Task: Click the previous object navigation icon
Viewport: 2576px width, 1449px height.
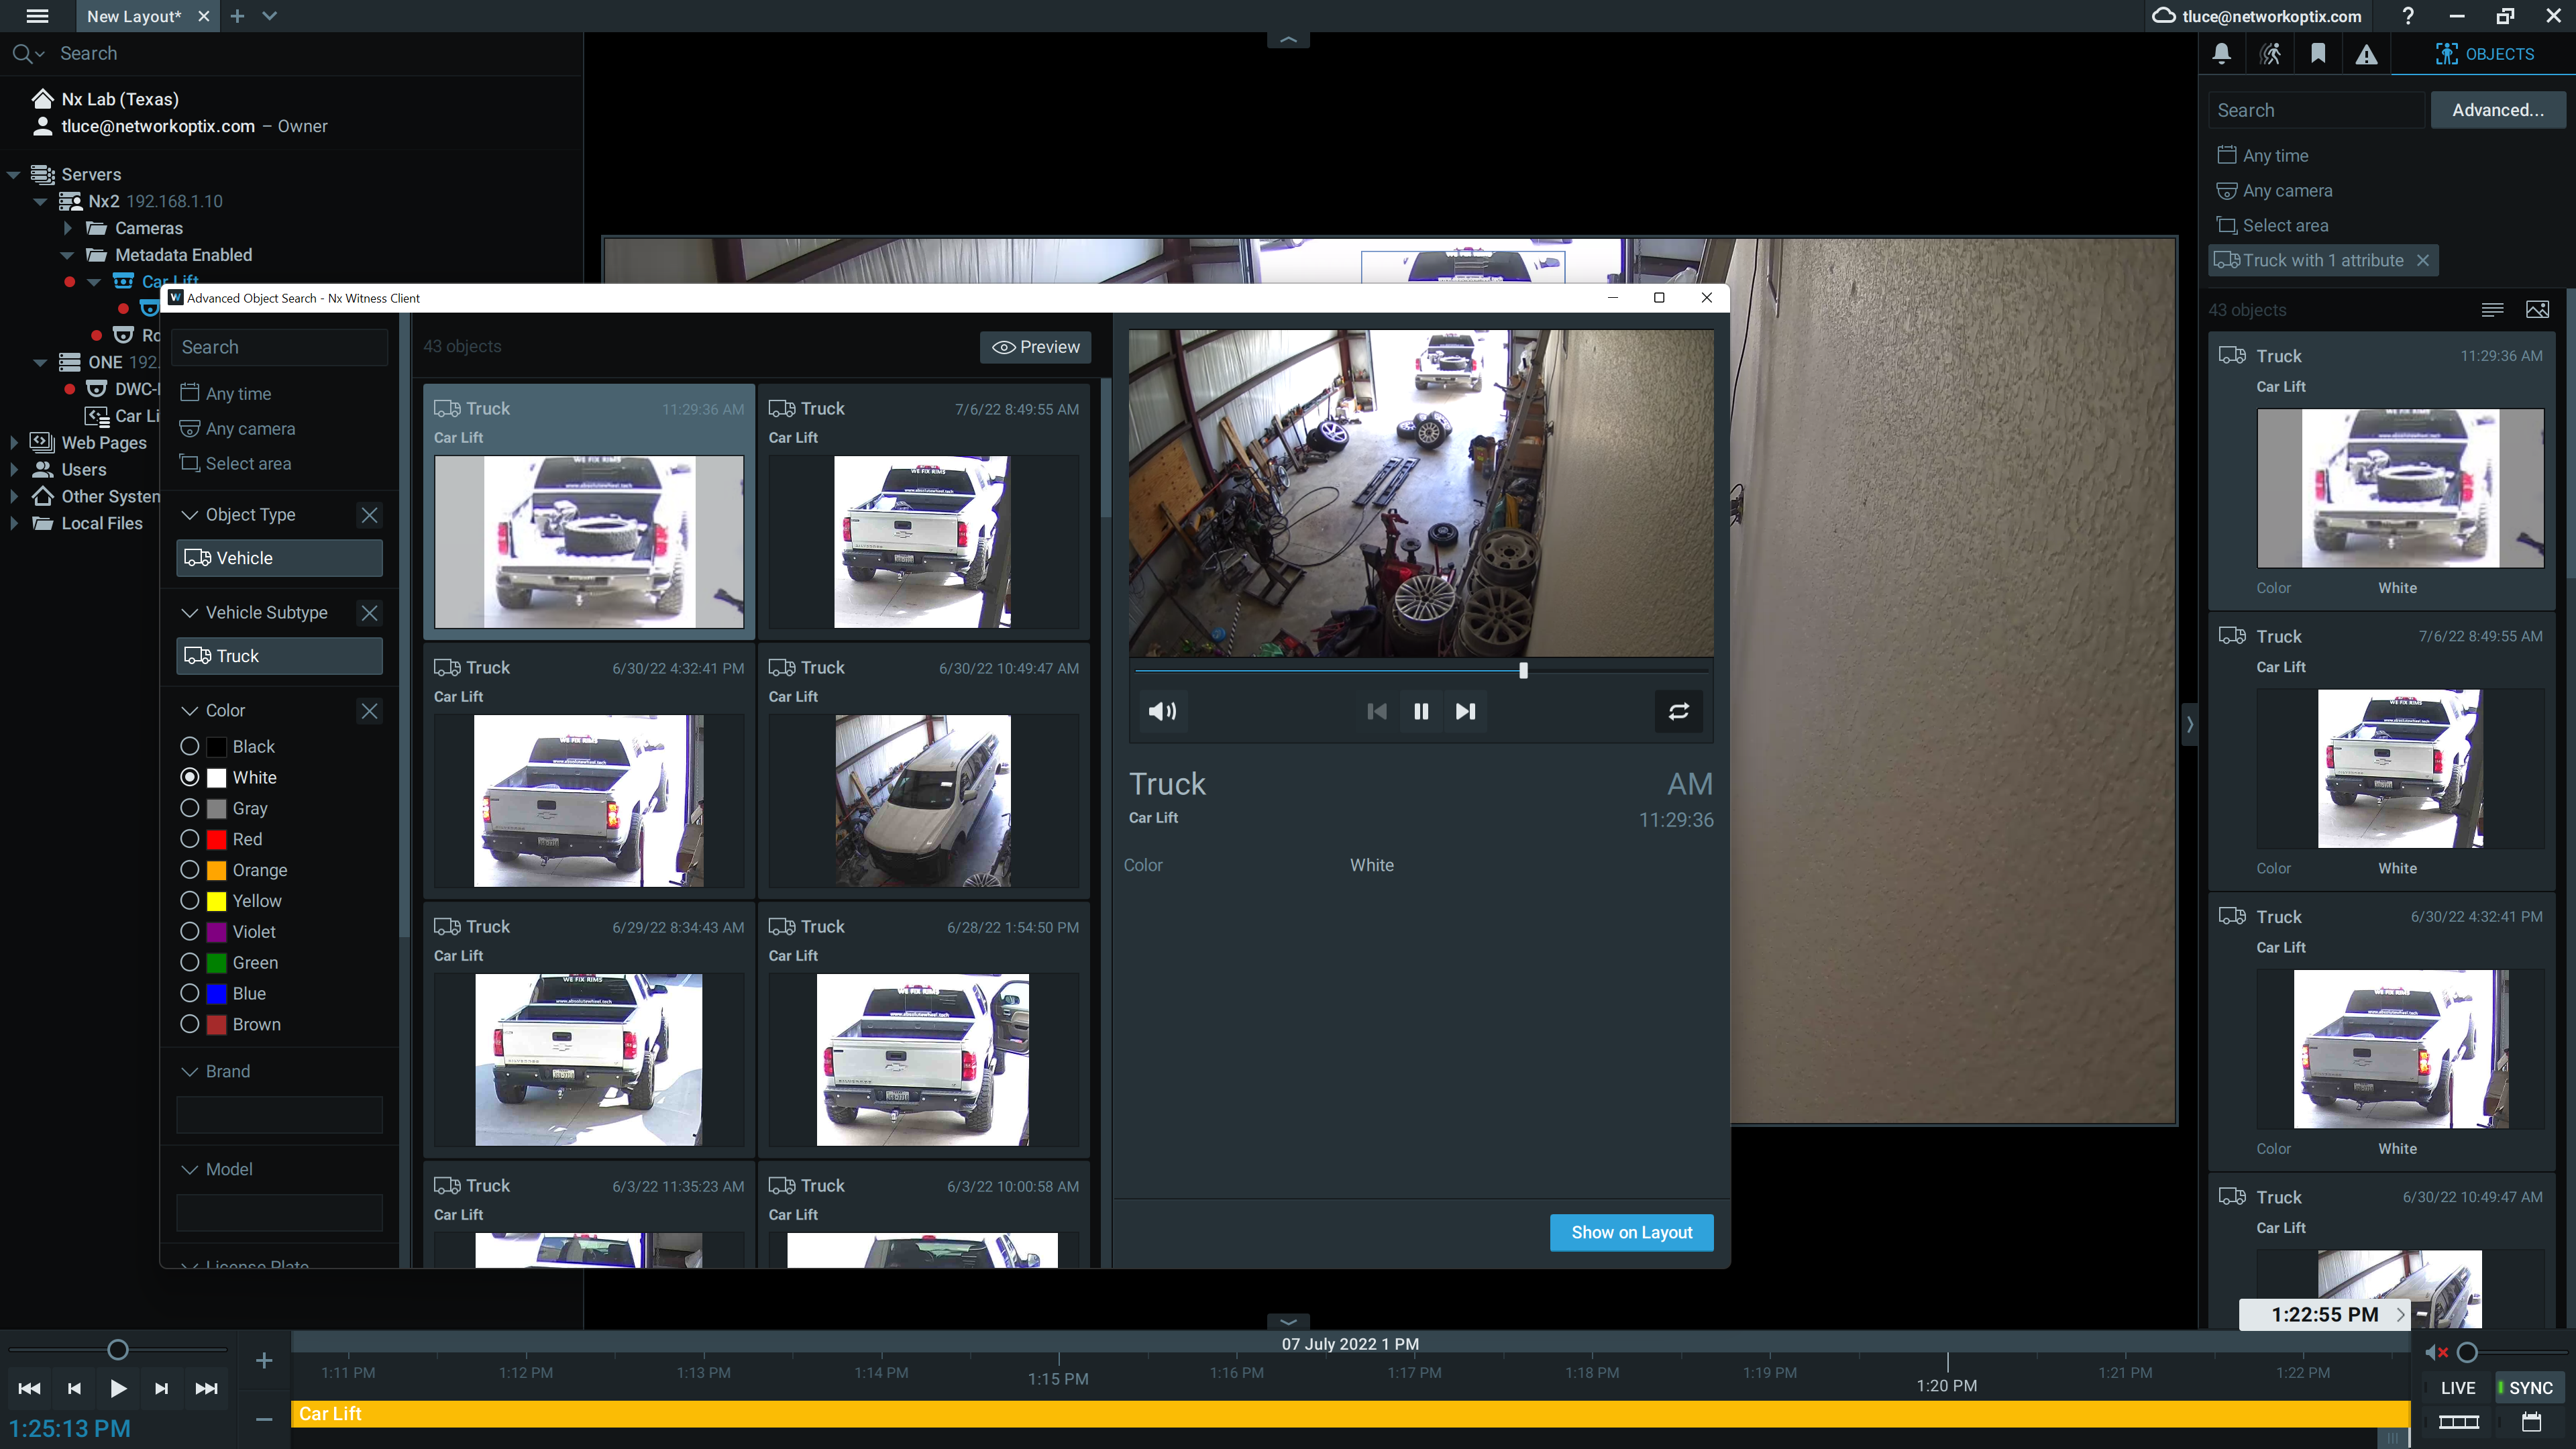Action: tap(1377, 711)
